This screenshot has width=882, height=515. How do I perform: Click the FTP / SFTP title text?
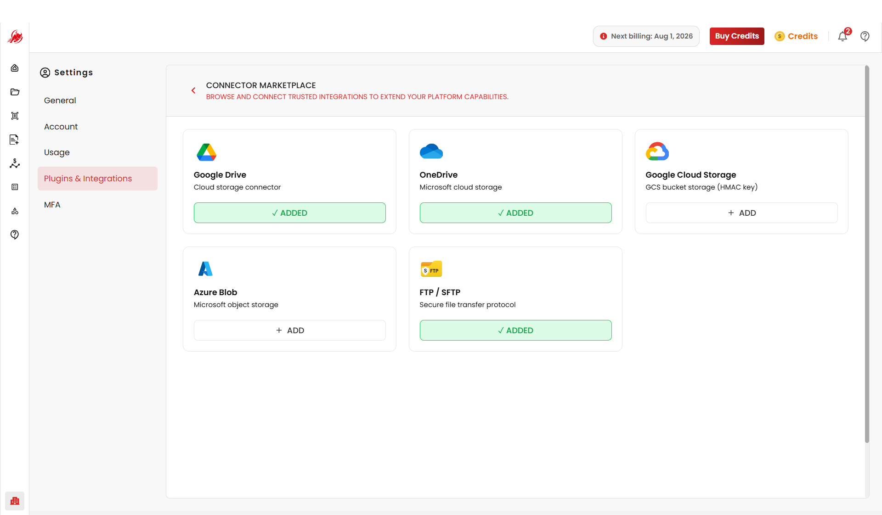click(440, 292)
